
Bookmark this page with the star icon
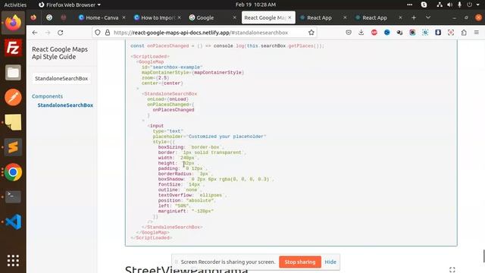pos(311,33)
